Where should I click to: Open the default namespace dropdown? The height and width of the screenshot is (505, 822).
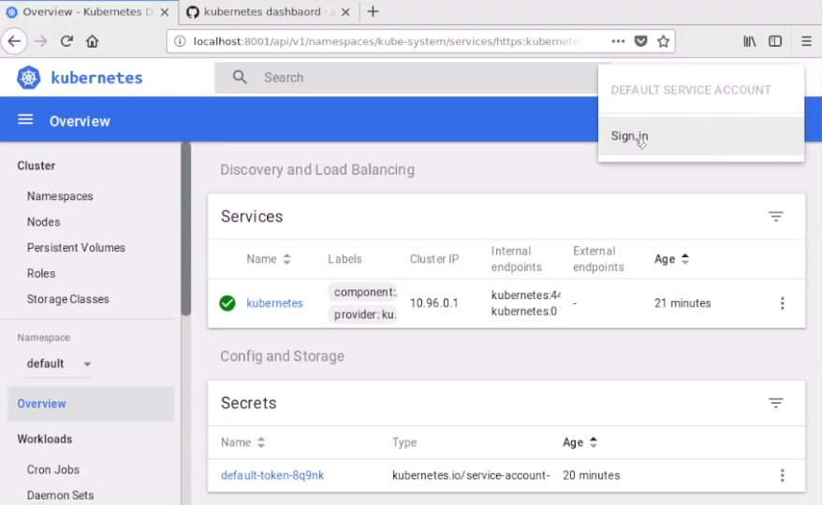pyautogui.click(x=59, y=364)
